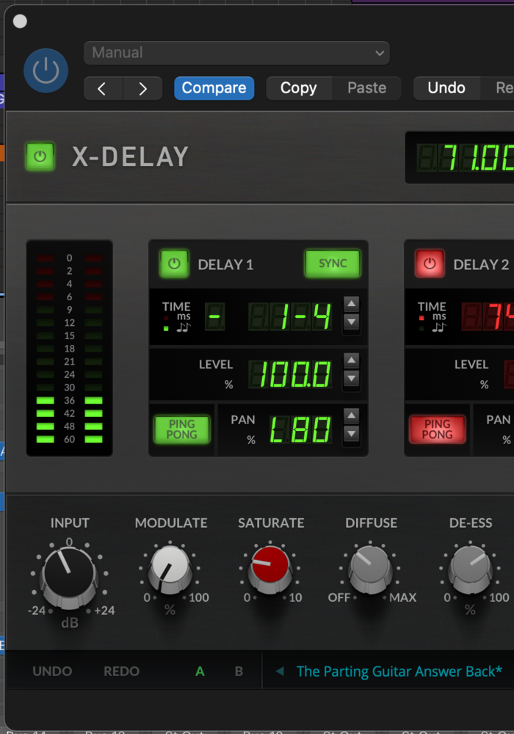514x734 pixels.
Task: Go to next preset with right arrow
Action: (142, 88)
